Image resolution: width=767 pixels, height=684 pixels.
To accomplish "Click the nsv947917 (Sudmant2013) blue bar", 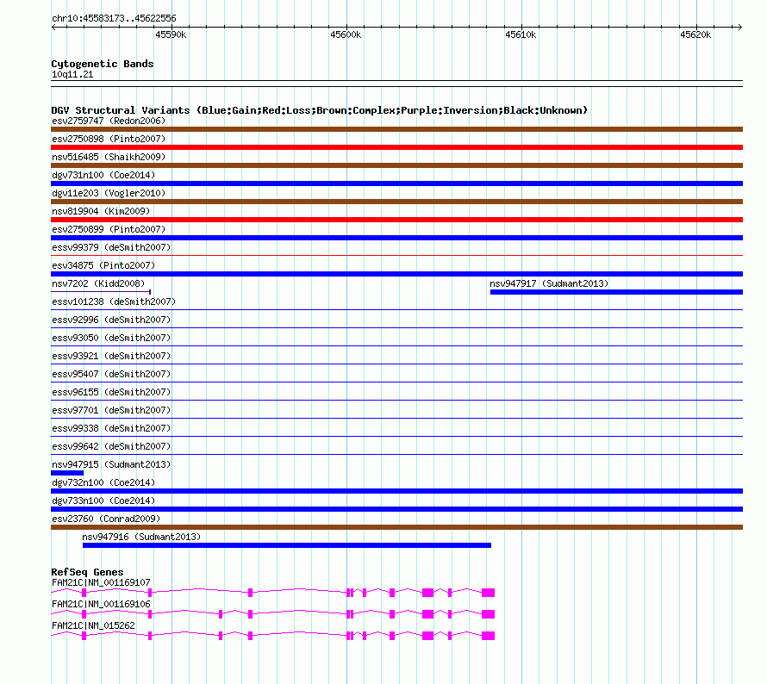I will (x=616, y=292).
